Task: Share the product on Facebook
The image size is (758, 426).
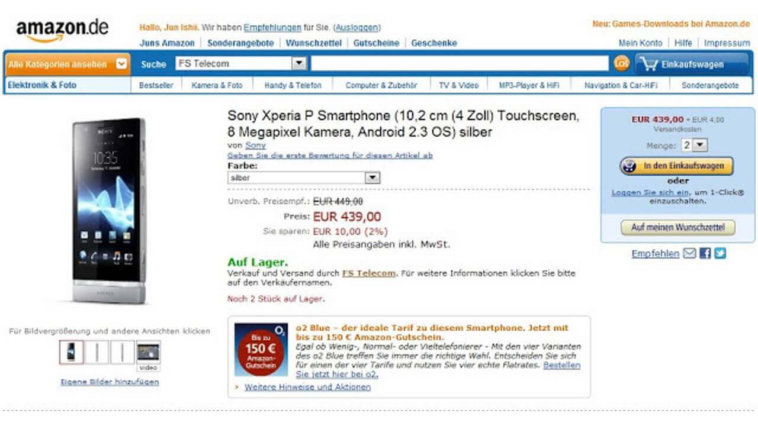Action: pos(705,253)
